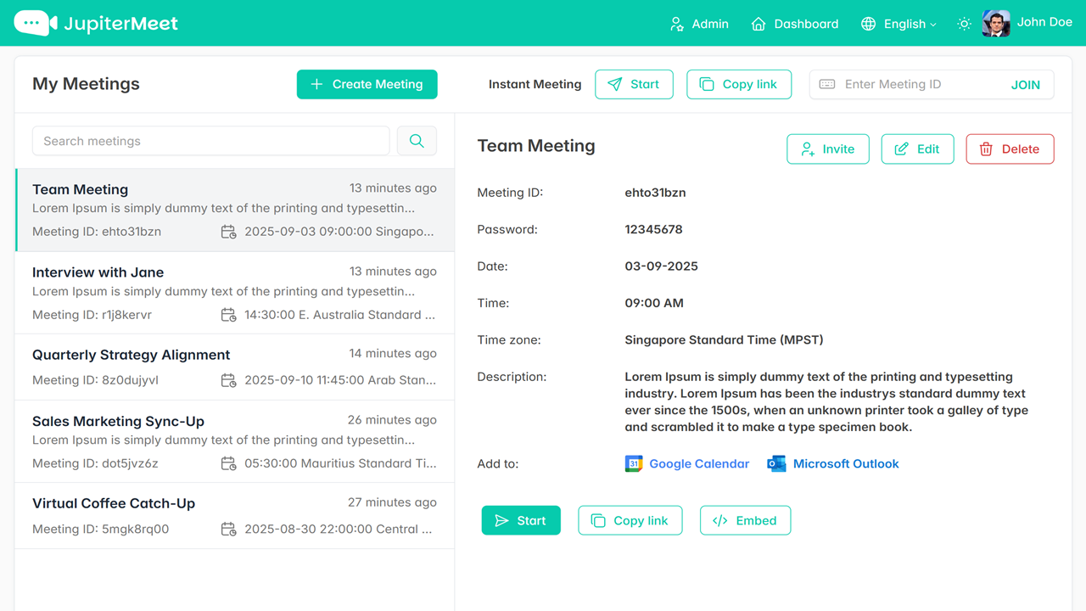Open John Doe profile menu
Screen dimensions: 1086x611
pos(1027,23)
